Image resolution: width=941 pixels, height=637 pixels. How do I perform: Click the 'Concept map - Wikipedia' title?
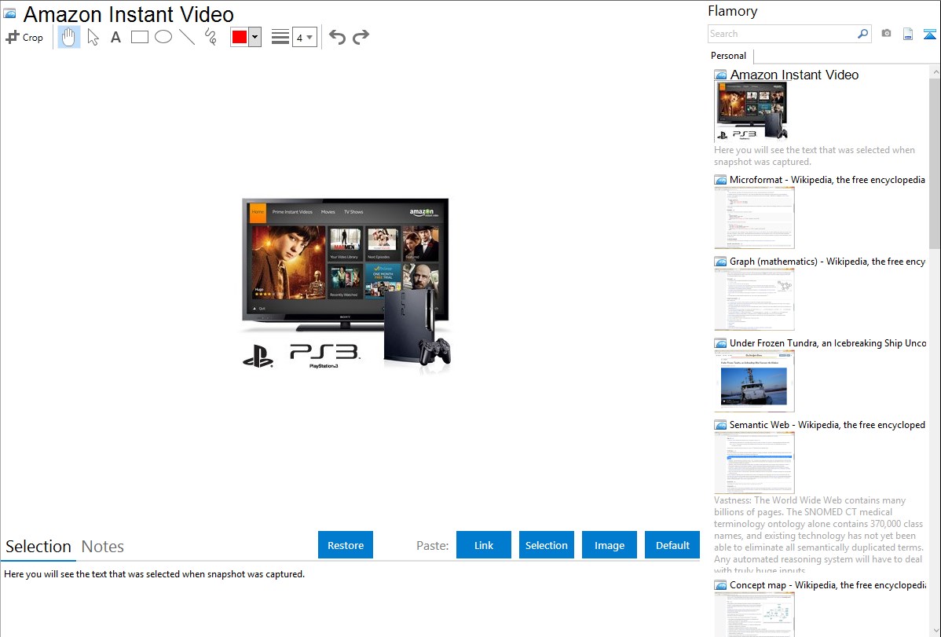pyautogui.click(x=828, y=584)
